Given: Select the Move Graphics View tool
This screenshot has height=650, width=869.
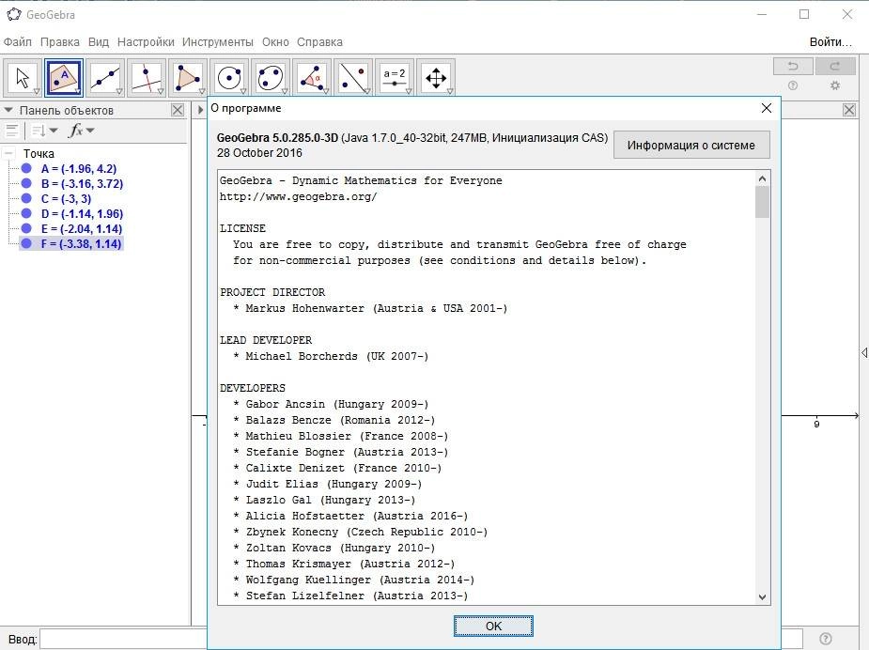Looking at the screenshot, I should [x=436, y=78].
